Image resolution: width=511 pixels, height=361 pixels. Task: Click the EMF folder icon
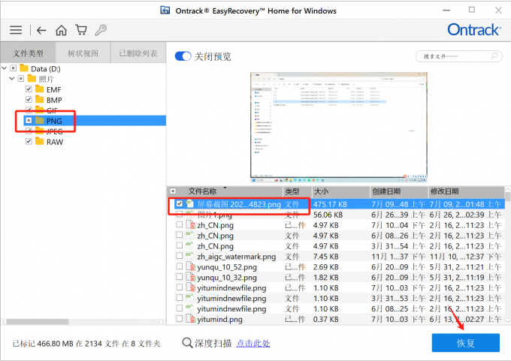[39, 89]
